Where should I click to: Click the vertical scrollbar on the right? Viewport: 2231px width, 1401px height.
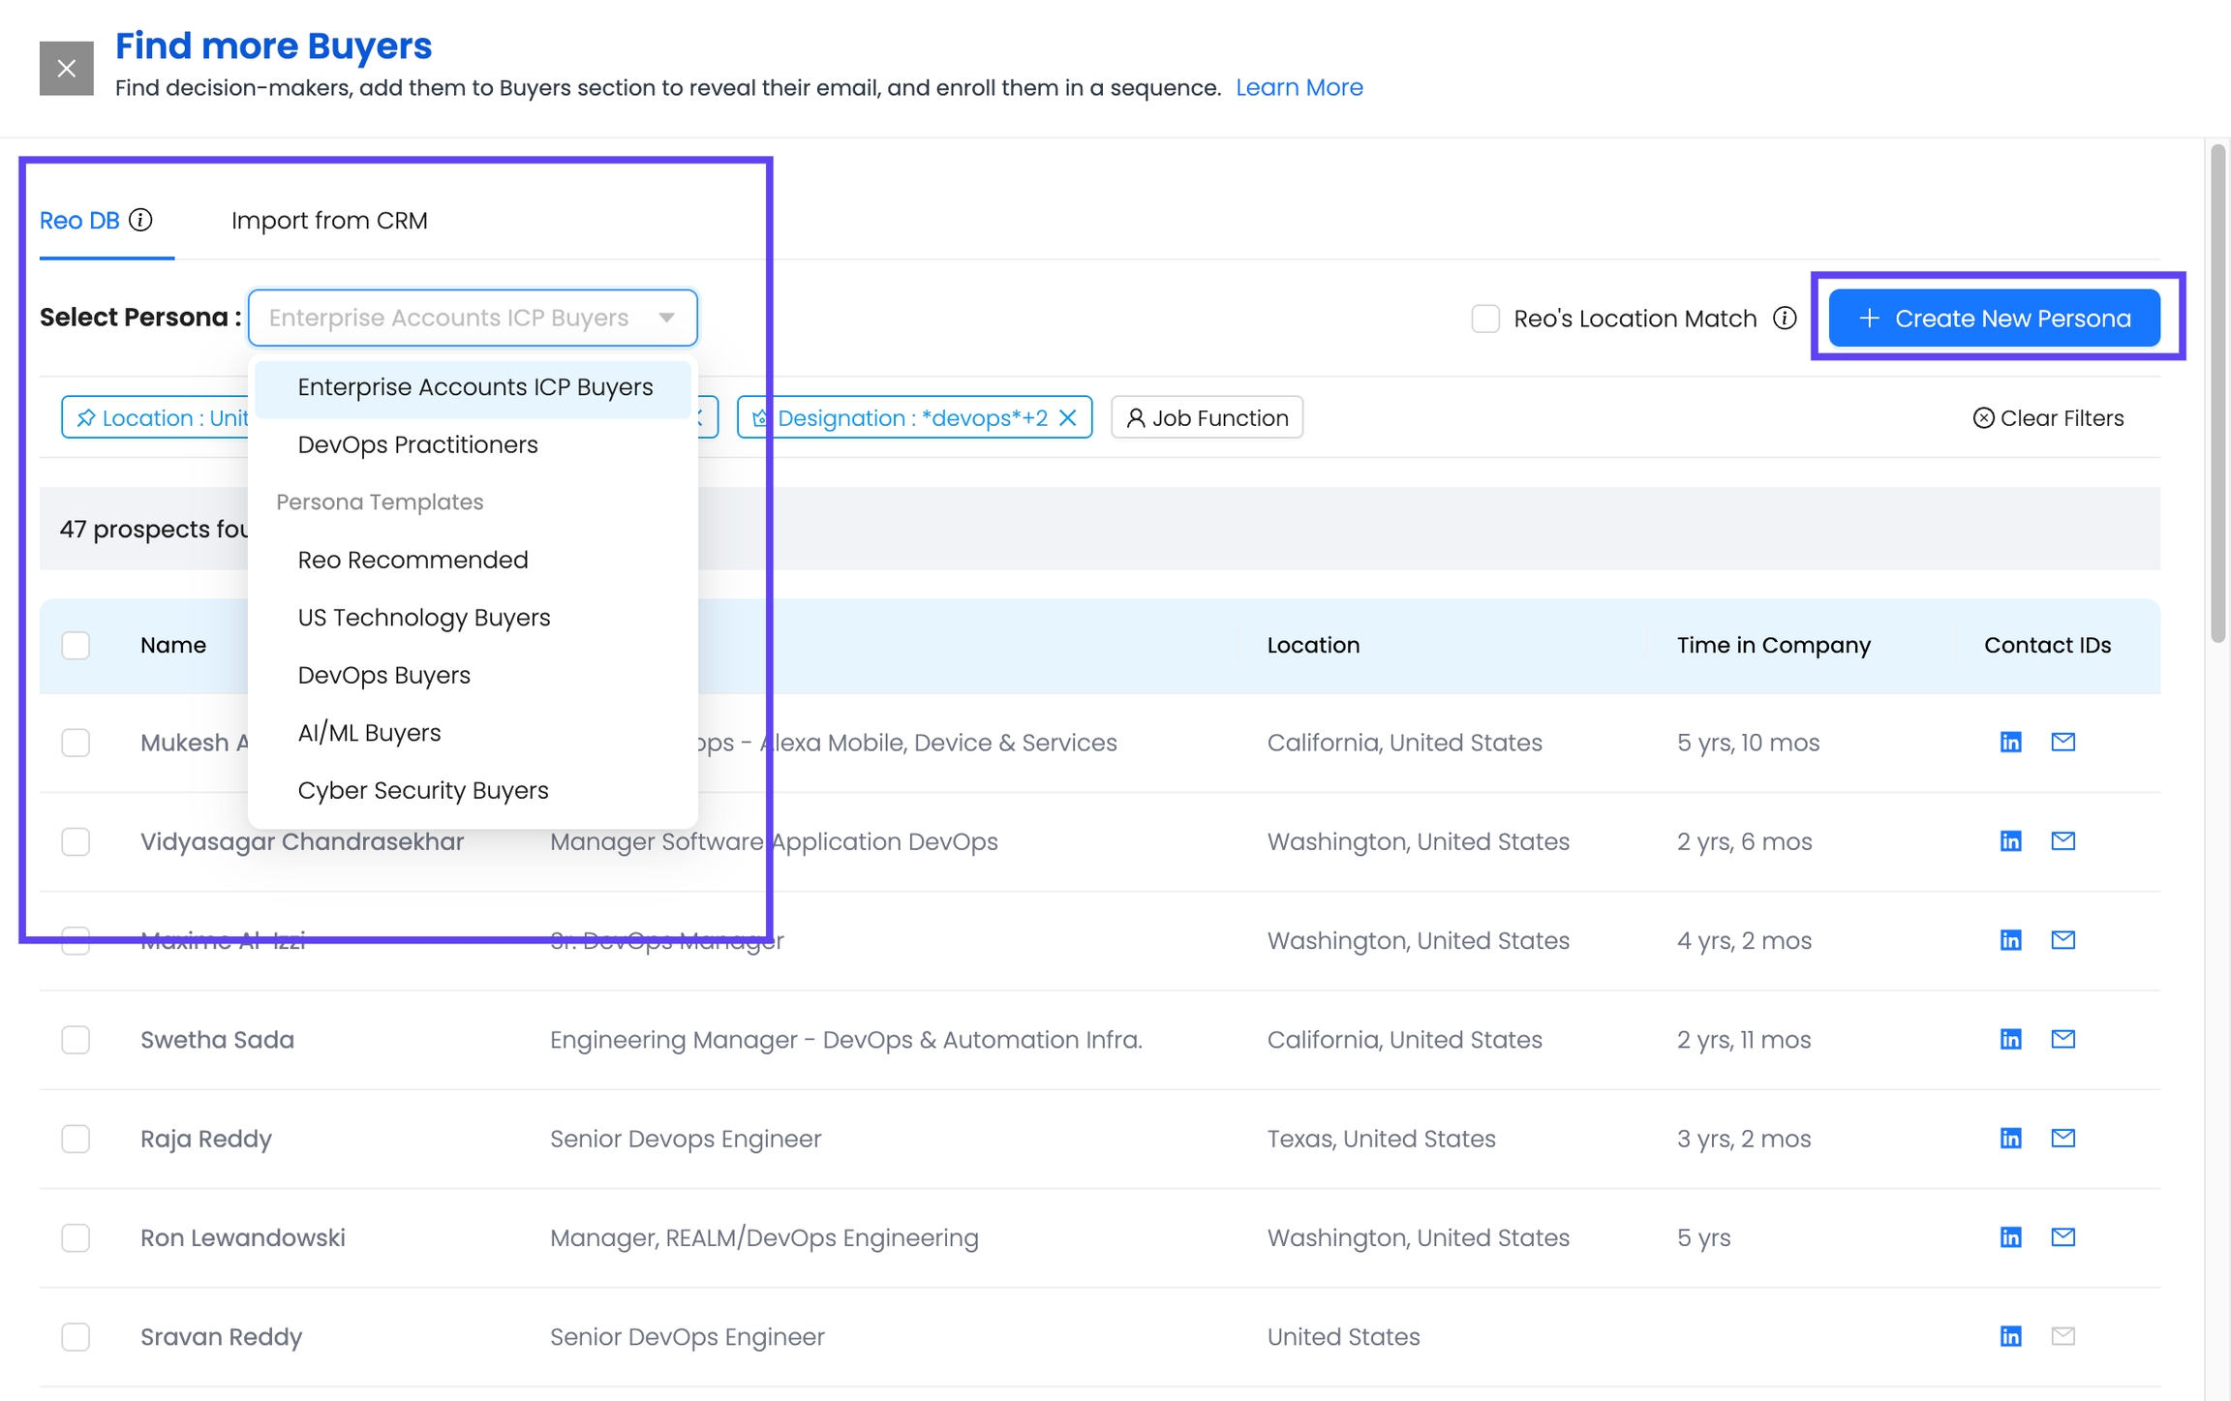2217,392
